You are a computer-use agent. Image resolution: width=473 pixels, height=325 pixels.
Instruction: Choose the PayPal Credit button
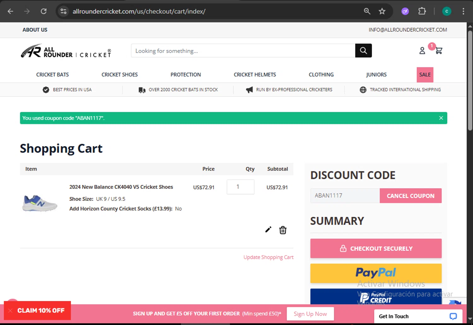pos(376,297)
